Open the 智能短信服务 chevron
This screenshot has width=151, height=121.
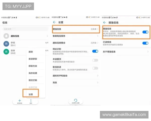(x=98, y=36)
